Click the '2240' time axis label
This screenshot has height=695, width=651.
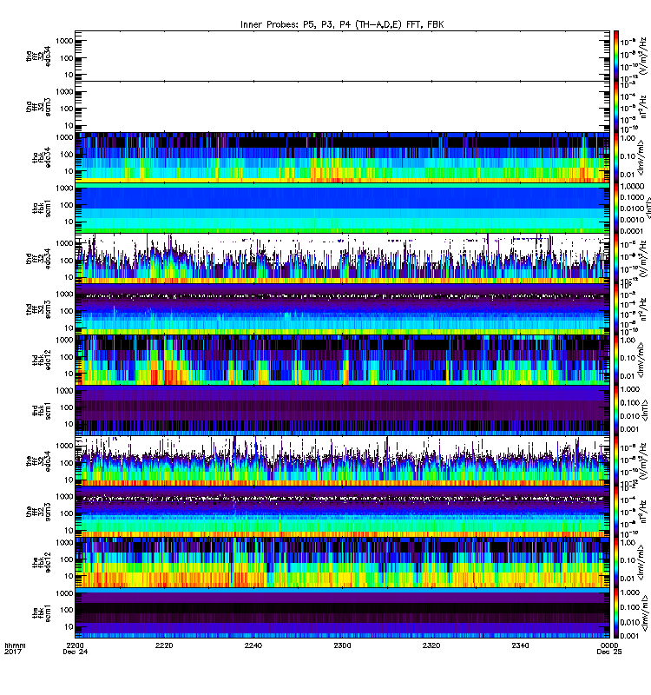click(x=253, y=645)
